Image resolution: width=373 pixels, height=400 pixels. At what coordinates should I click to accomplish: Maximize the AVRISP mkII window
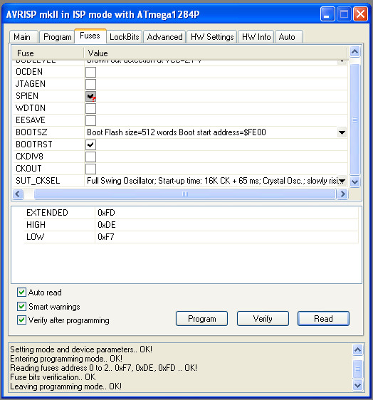[344, 14]
